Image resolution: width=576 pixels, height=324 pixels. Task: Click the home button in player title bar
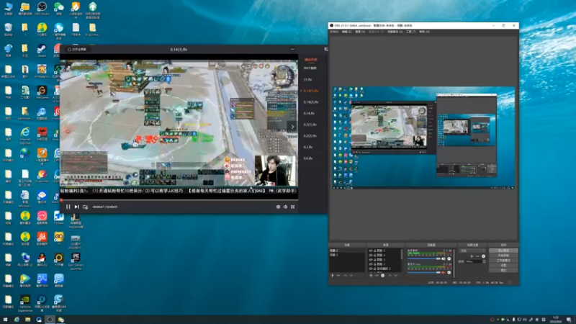click(77, 49)
